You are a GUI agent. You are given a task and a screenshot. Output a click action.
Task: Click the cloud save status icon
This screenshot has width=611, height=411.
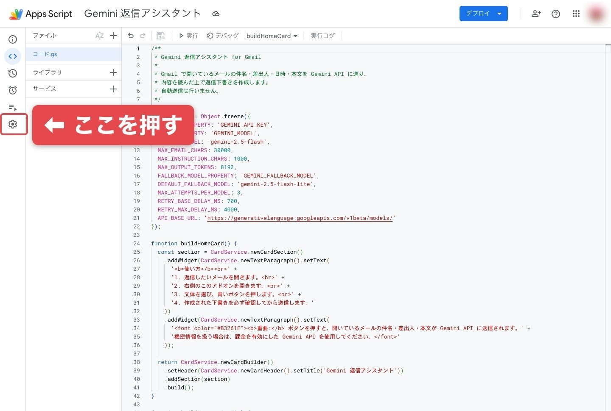(x=216, y=14)
